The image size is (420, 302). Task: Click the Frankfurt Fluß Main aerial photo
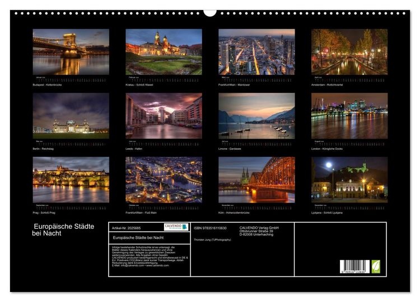[164, 180]
